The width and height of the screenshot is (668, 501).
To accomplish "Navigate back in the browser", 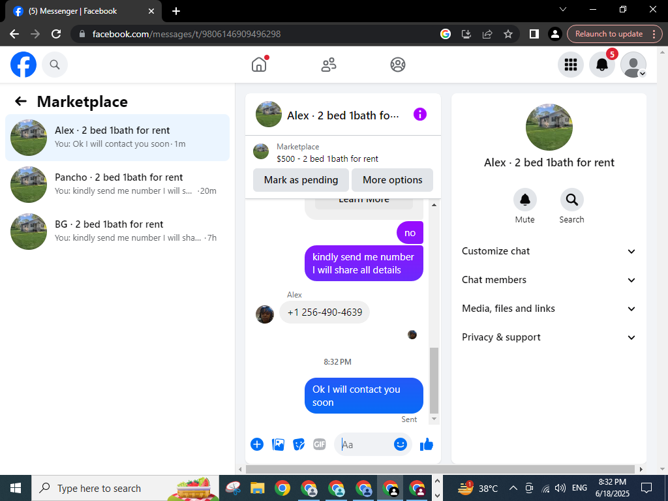I will coord(14,34).
